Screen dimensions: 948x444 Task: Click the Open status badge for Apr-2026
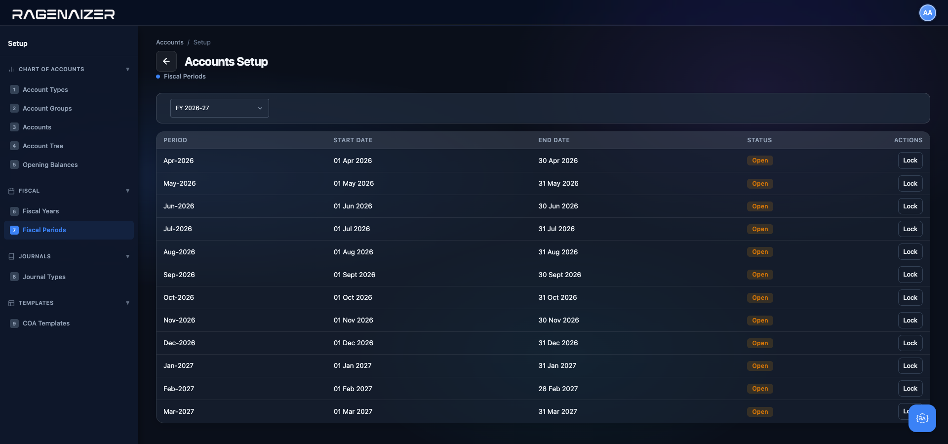click(760, 161)
